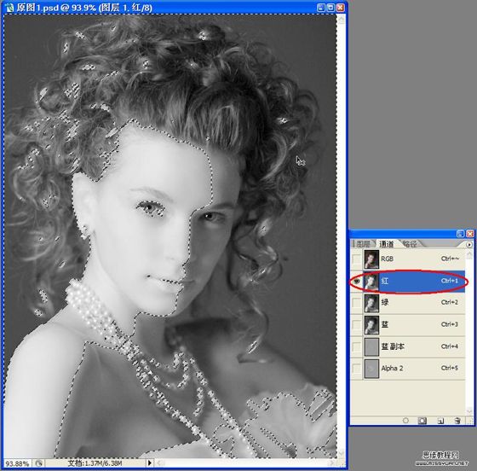The height and width of the screenshot is (471, 477).
Task: Expand the document info arrow in the status bar
Action: coord(149,463)
